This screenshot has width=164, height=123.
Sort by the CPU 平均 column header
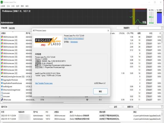tap(130, 33)
